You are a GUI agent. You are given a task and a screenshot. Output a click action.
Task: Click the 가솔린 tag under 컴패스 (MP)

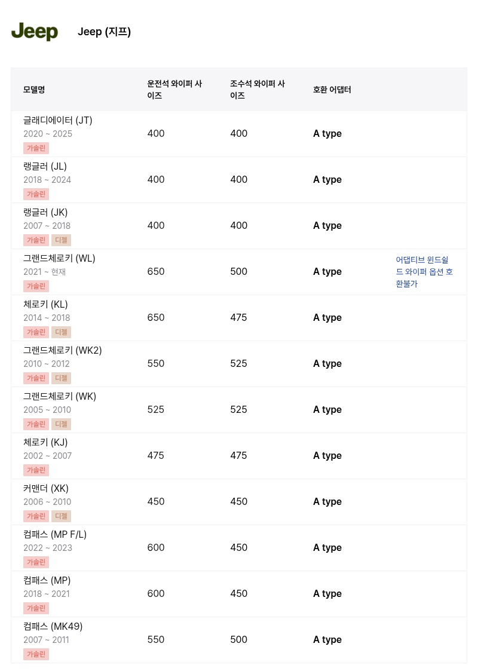coord(36,608)
